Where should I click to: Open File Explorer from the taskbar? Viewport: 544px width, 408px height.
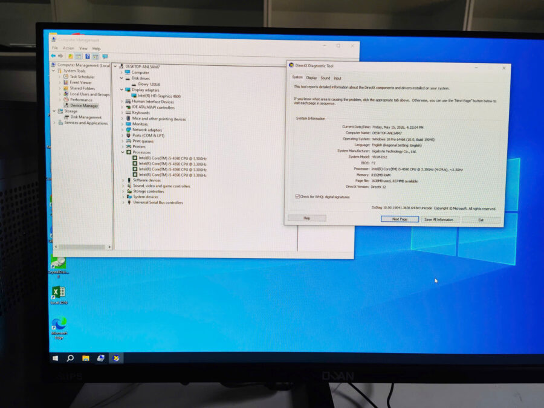pos(86,358)
